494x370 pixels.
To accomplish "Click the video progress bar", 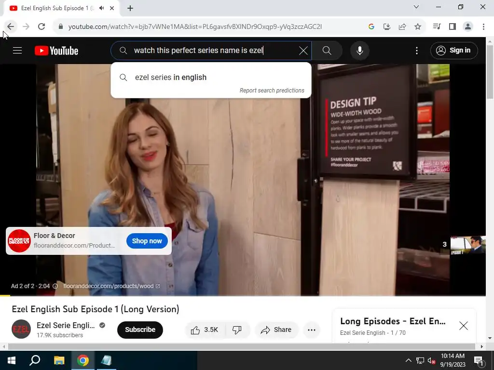I will tap(243, 295).
